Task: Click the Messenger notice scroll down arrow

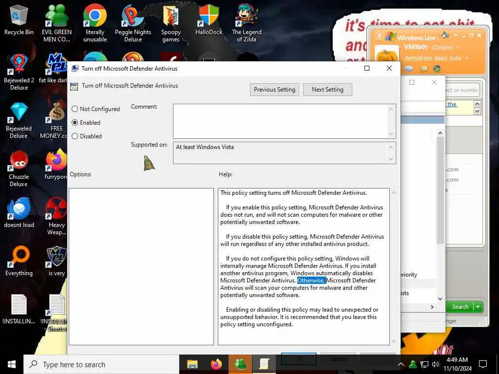Action: 477,111
